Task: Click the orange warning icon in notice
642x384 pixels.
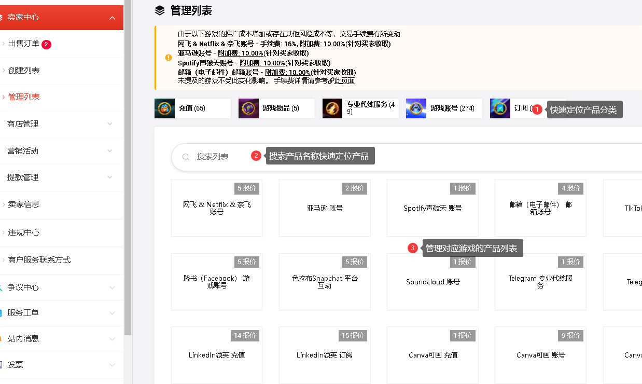Action: point(169,58)
